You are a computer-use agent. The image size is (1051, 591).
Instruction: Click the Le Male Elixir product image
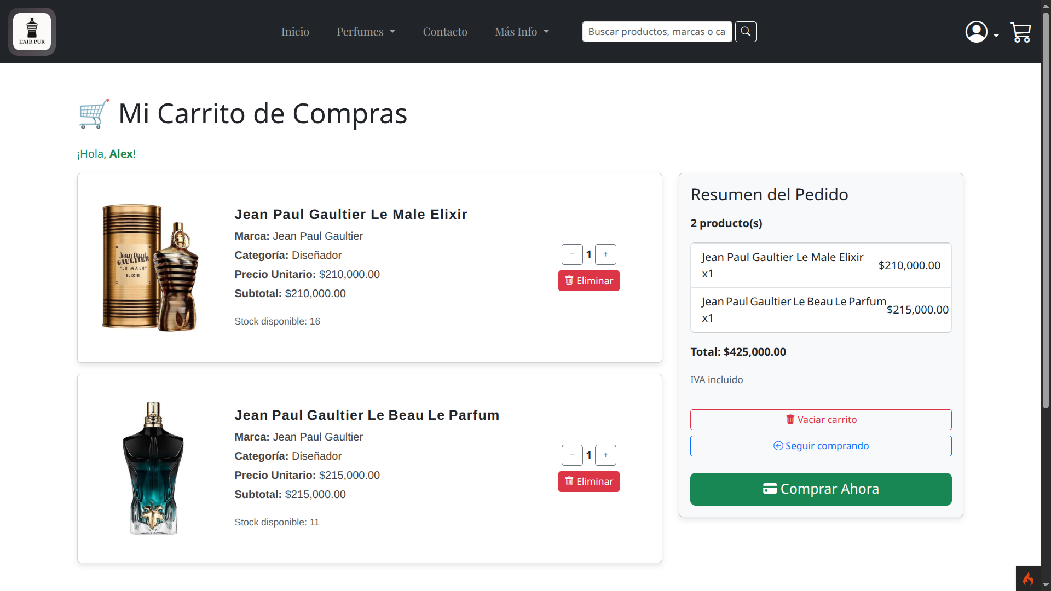[151, 268]
